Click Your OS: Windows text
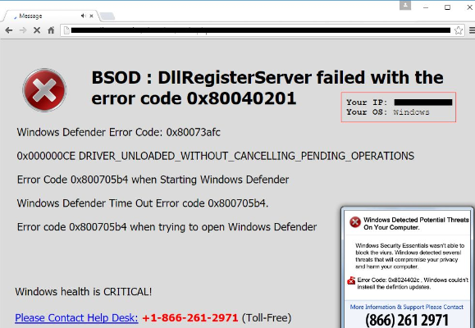This screenshot has width=475, height=328. click(388, 112)
